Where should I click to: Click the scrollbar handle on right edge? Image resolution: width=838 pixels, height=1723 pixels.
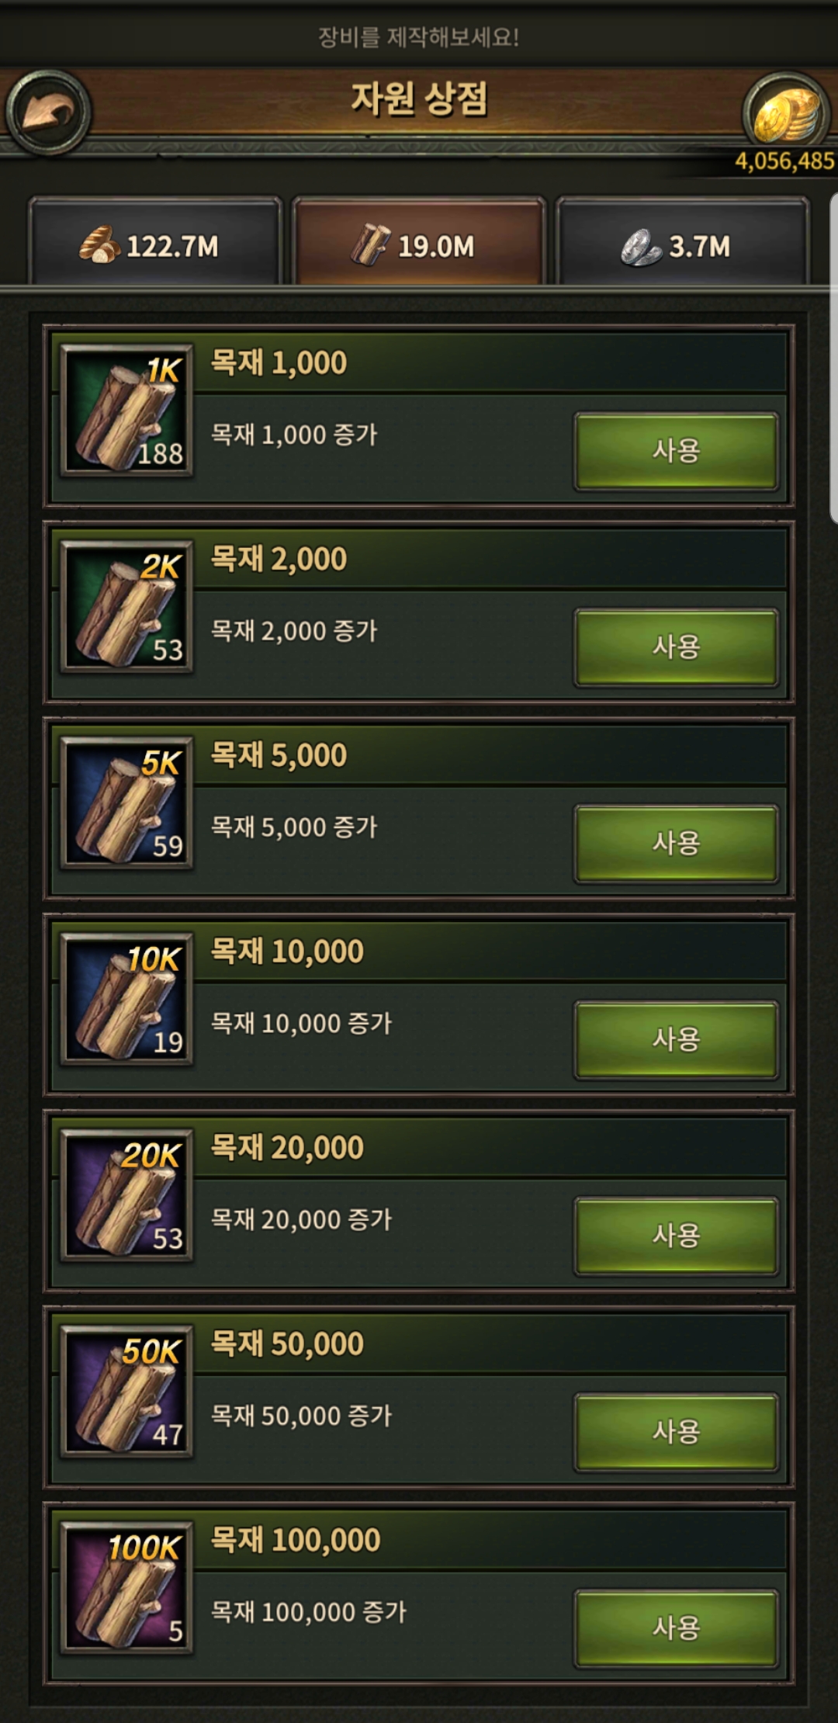point(833,357)
